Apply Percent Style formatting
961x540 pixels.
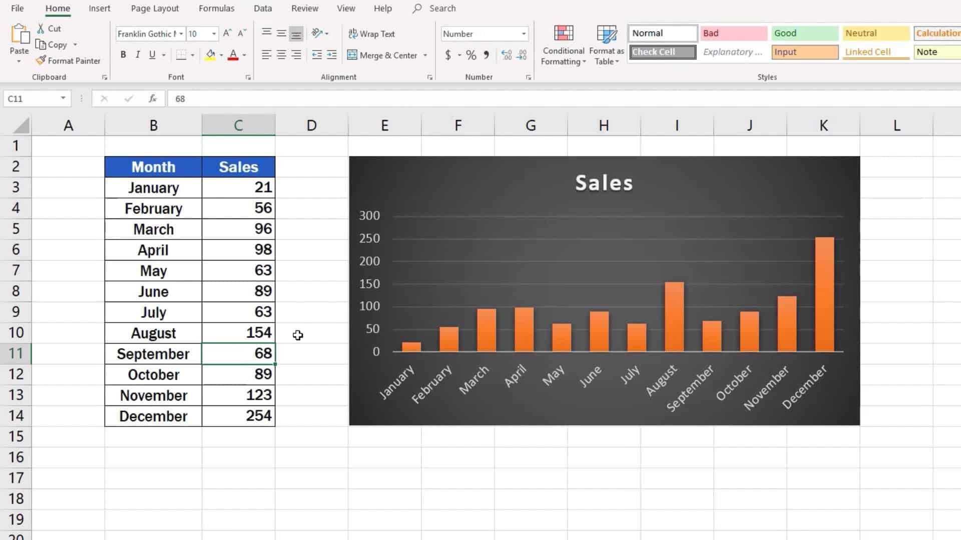pos(469,55)
